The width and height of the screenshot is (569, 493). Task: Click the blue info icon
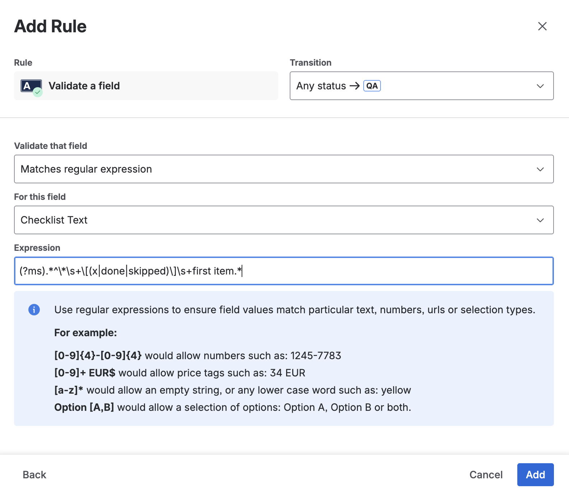pyautogui.click(x=34, y=310)
